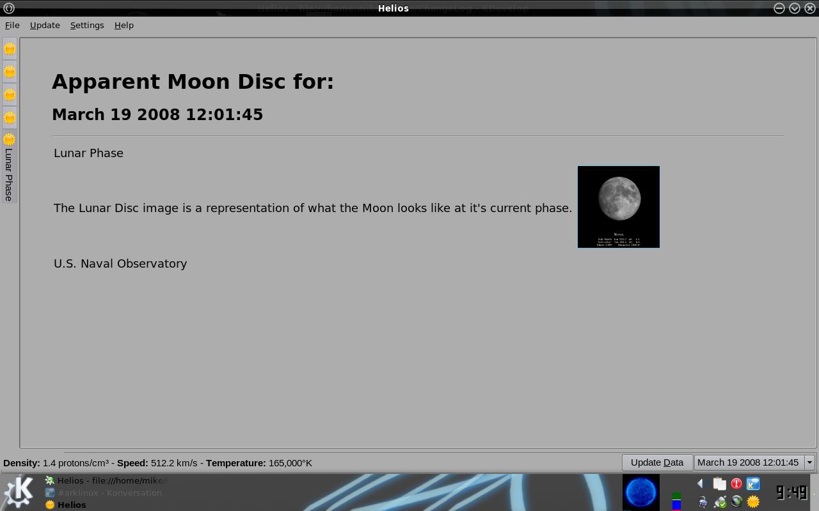Maximize the Helios window
This screenshot has width=819, height=511.
tap(795, 8)
